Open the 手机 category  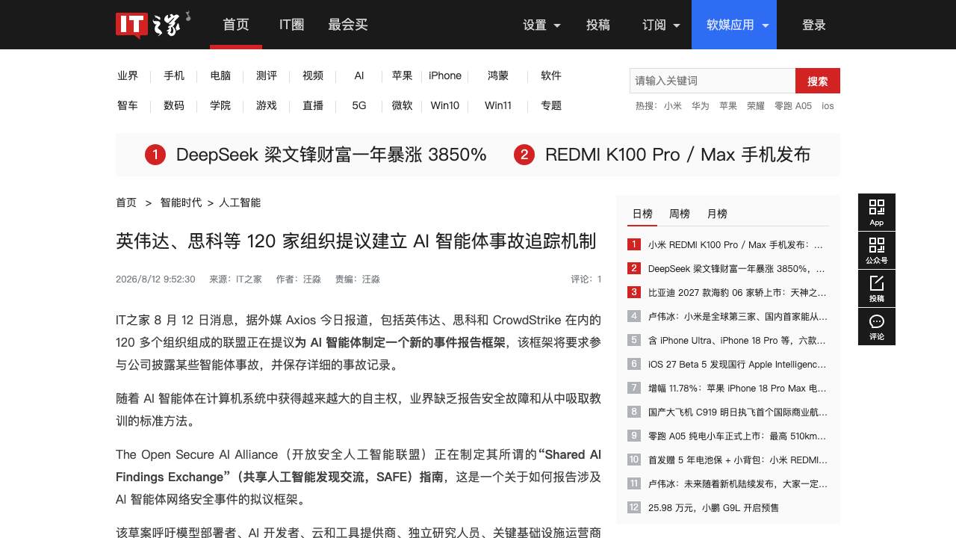tap(174, 75)
